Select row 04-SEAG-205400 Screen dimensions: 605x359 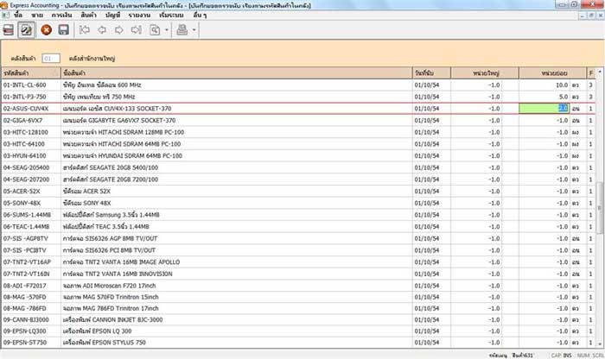click(x=298, y=167)
